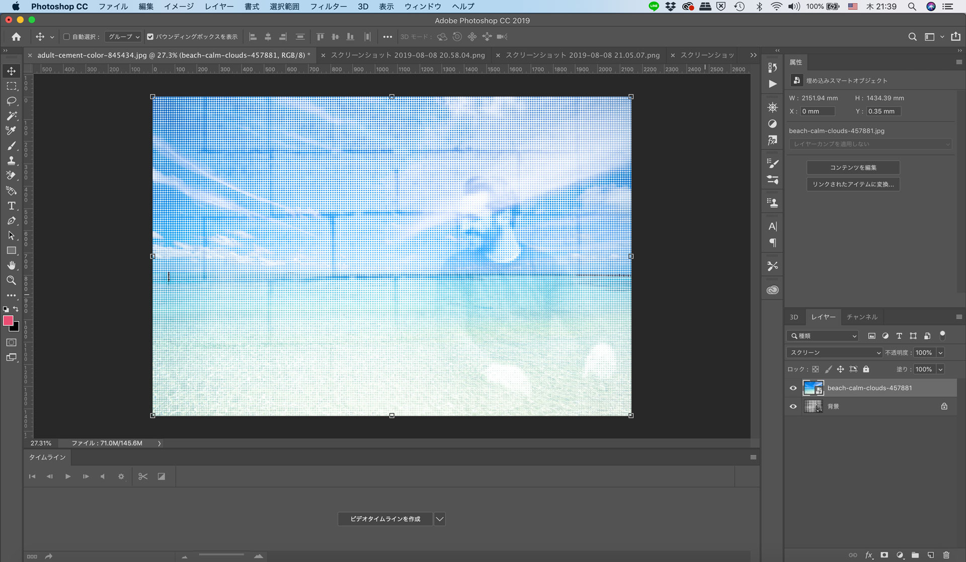
Task: Hide the beach-calm-clouds-457881 layer
Action: (793, 388)
